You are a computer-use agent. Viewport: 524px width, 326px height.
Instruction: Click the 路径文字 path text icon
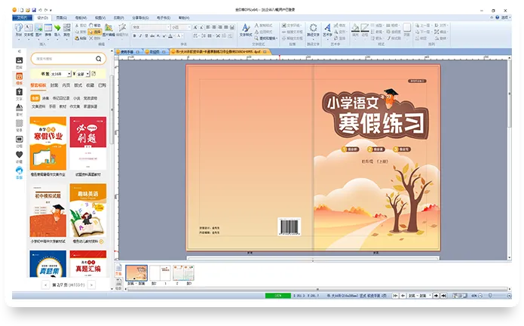(x=312, y=29)
